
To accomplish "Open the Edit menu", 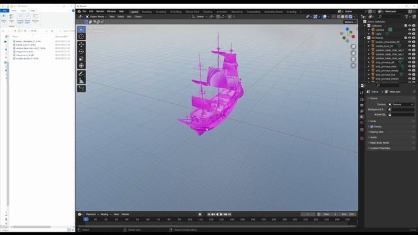I will coord(91,12).
